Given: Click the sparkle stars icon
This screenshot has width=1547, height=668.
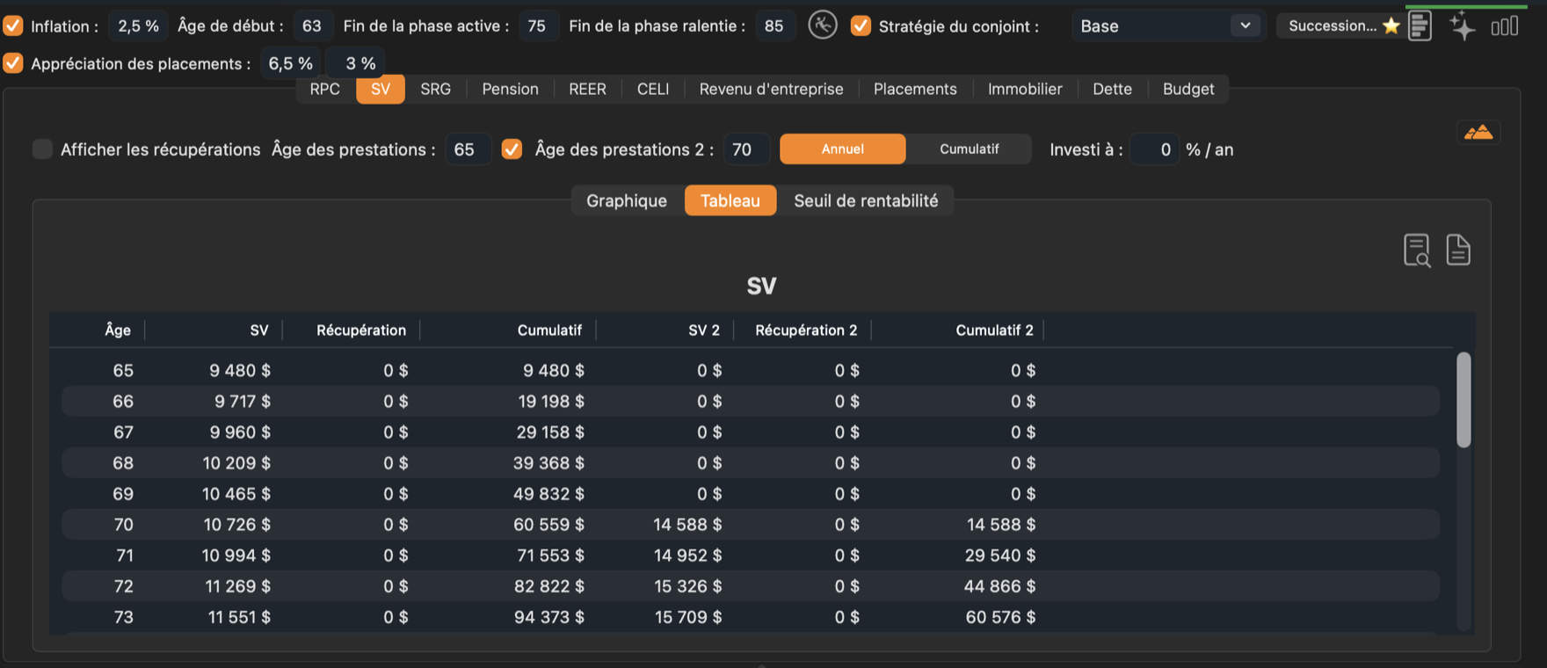Looking at the screenshot, I should tap(1463, 26).
